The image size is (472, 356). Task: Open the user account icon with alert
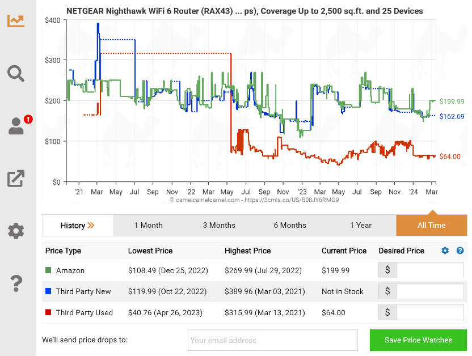[17, 126]
